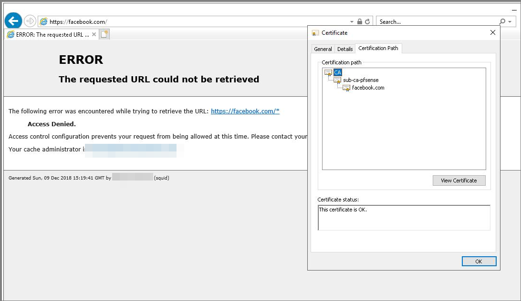
Task: Switch to the General tab in Certificate dialog
Action: click(x=323, y=49)
